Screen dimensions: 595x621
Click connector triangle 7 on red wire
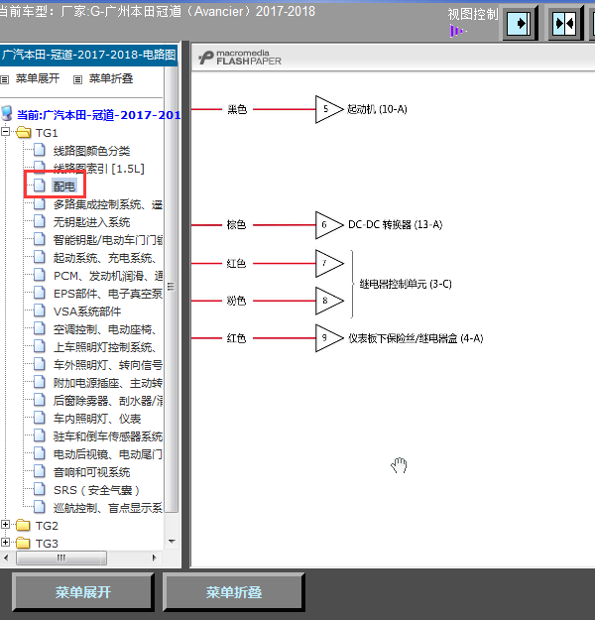[329, 263]
